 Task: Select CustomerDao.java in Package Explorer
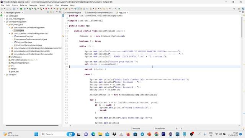tap(24, 42)
